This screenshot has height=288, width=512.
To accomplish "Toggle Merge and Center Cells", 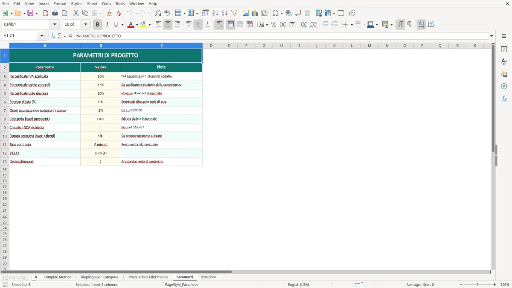I will [231, 25].
